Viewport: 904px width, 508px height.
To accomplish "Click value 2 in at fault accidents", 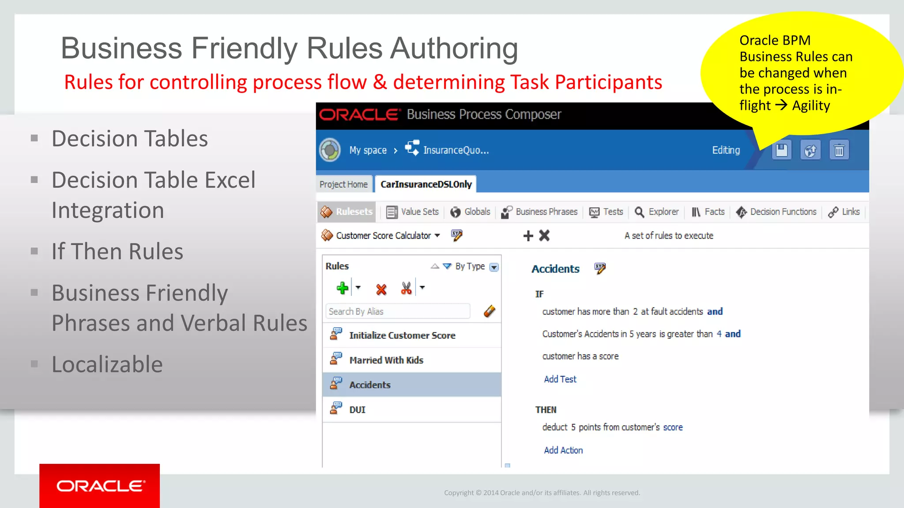I will 635,312.
